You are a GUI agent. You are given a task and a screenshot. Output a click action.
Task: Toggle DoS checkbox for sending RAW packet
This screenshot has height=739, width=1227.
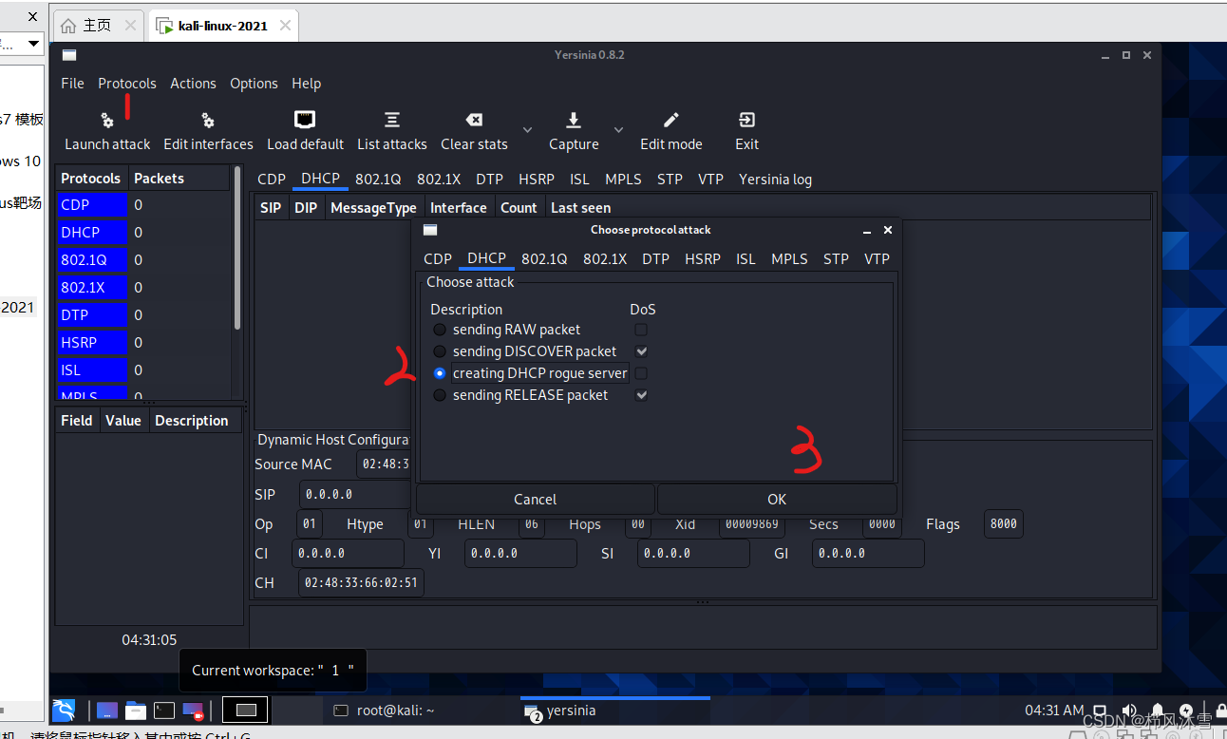click(x=641, y=330)
